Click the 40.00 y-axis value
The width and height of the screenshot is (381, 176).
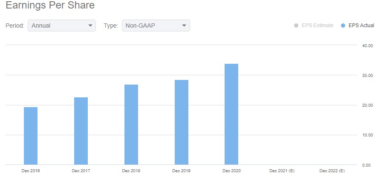[x=368, y=45]
